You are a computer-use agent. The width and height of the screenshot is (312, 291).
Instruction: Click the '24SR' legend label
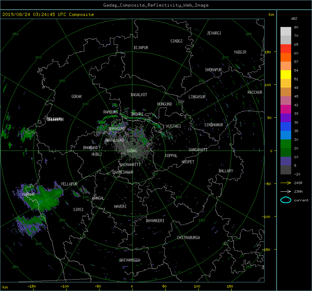[x=298, y=183]
